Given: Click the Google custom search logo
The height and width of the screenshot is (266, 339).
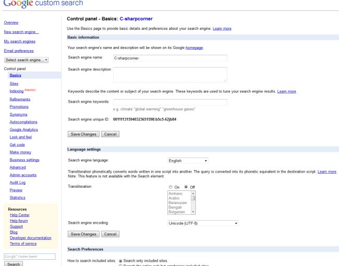Looking at the screenshot, I should 43,4.
